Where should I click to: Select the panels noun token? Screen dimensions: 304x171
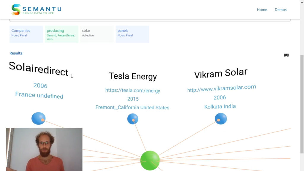[x=132, y=34]
